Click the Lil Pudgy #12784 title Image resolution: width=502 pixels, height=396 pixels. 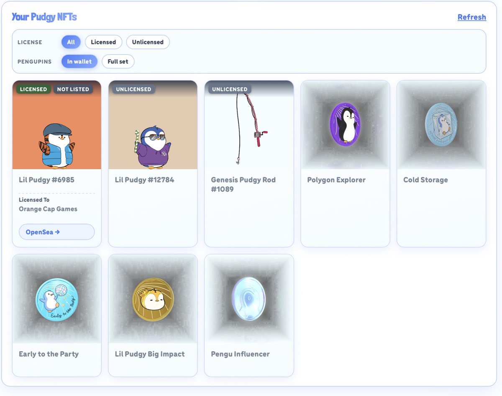coord(144,180)
